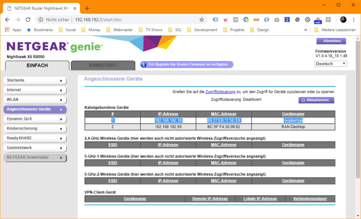Open the Kindersicherung menu item
The height and width of the screenshot is (219, 361).
(x=35, y=129)
